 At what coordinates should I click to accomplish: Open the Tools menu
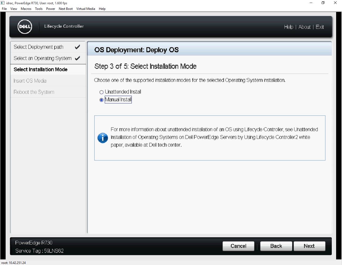pos(39,9)
